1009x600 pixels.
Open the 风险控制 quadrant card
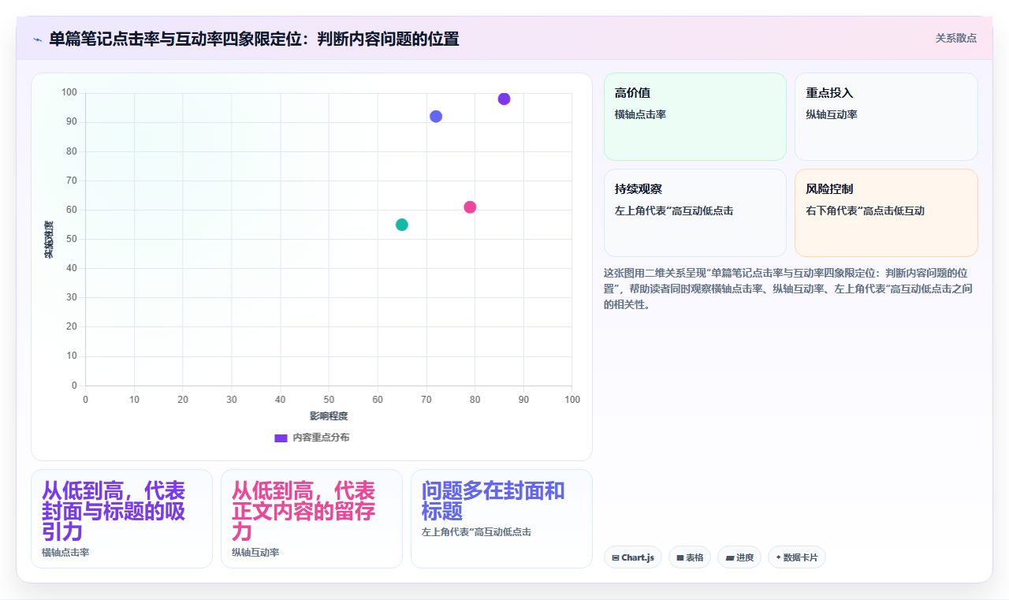[886, 213]
